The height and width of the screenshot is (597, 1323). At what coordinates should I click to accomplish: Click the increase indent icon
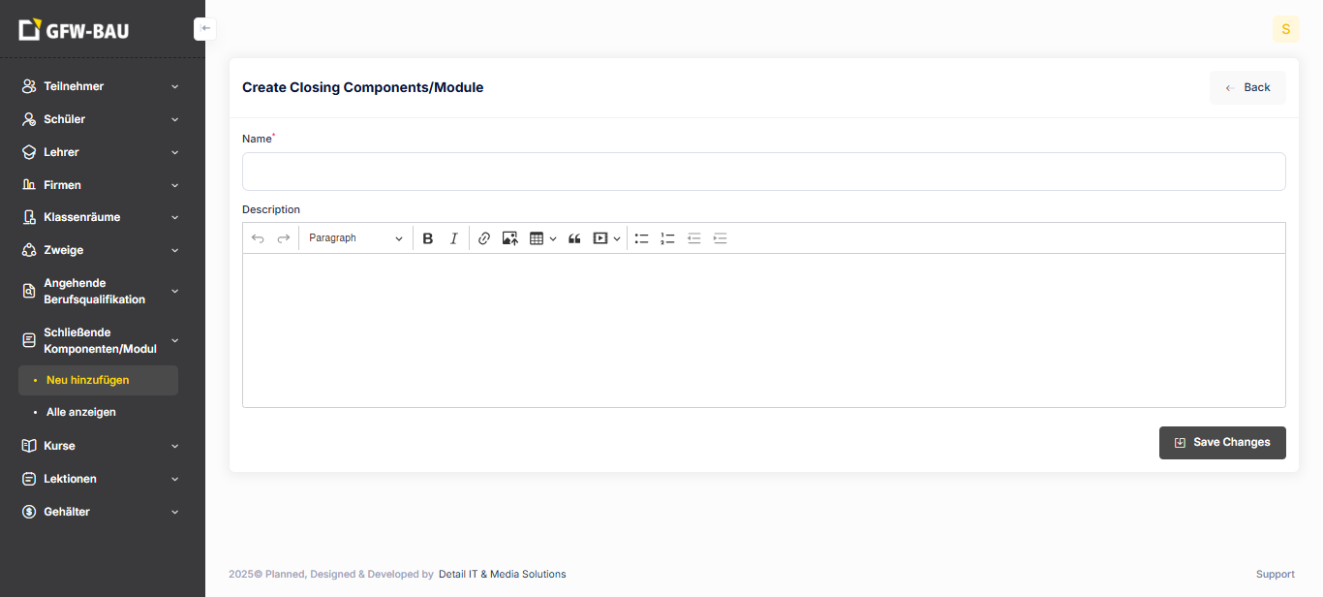tap(720, 238)
